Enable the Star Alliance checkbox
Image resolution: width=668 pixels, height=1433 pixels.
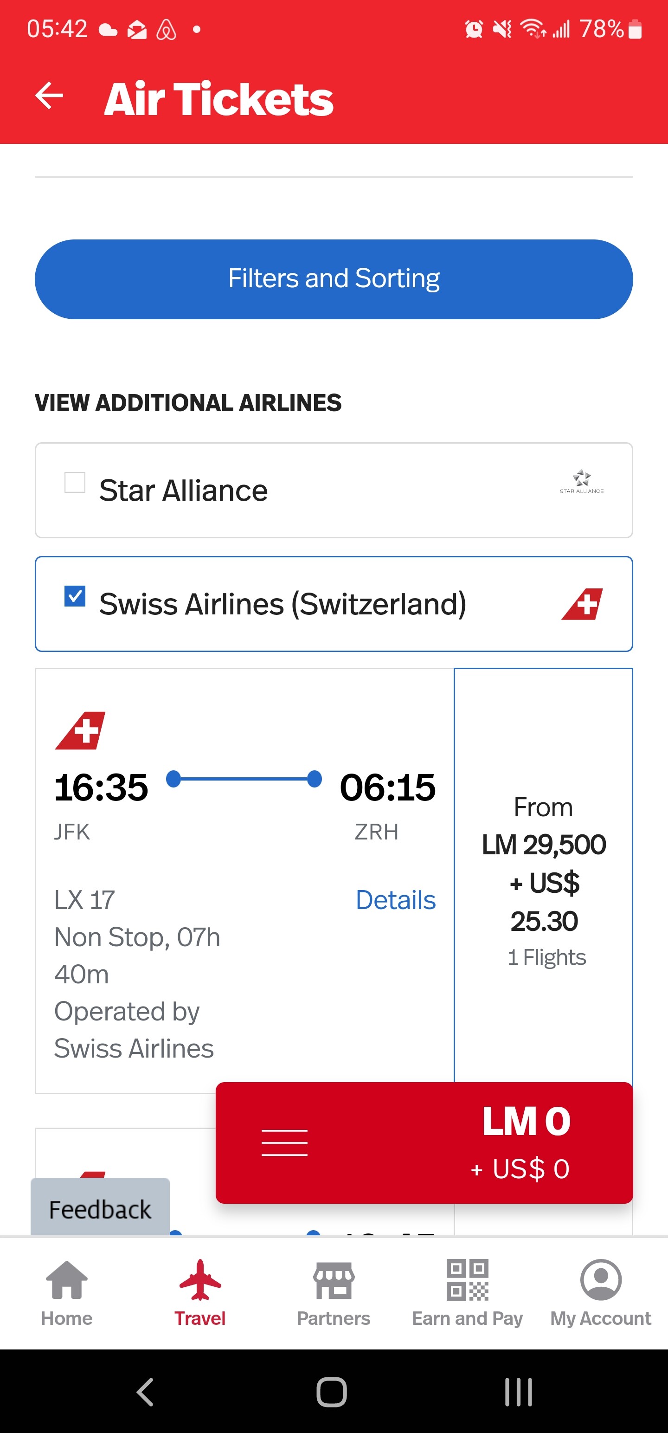tap(75, 482)
